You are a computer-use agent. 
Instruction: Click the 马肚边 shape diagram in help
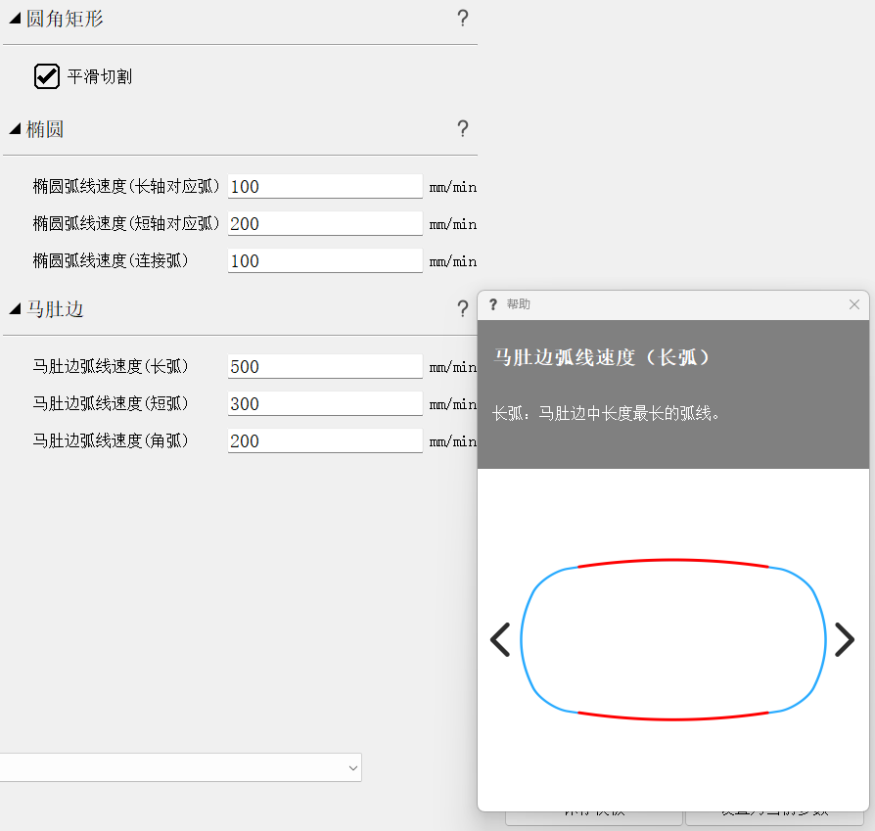672,639
